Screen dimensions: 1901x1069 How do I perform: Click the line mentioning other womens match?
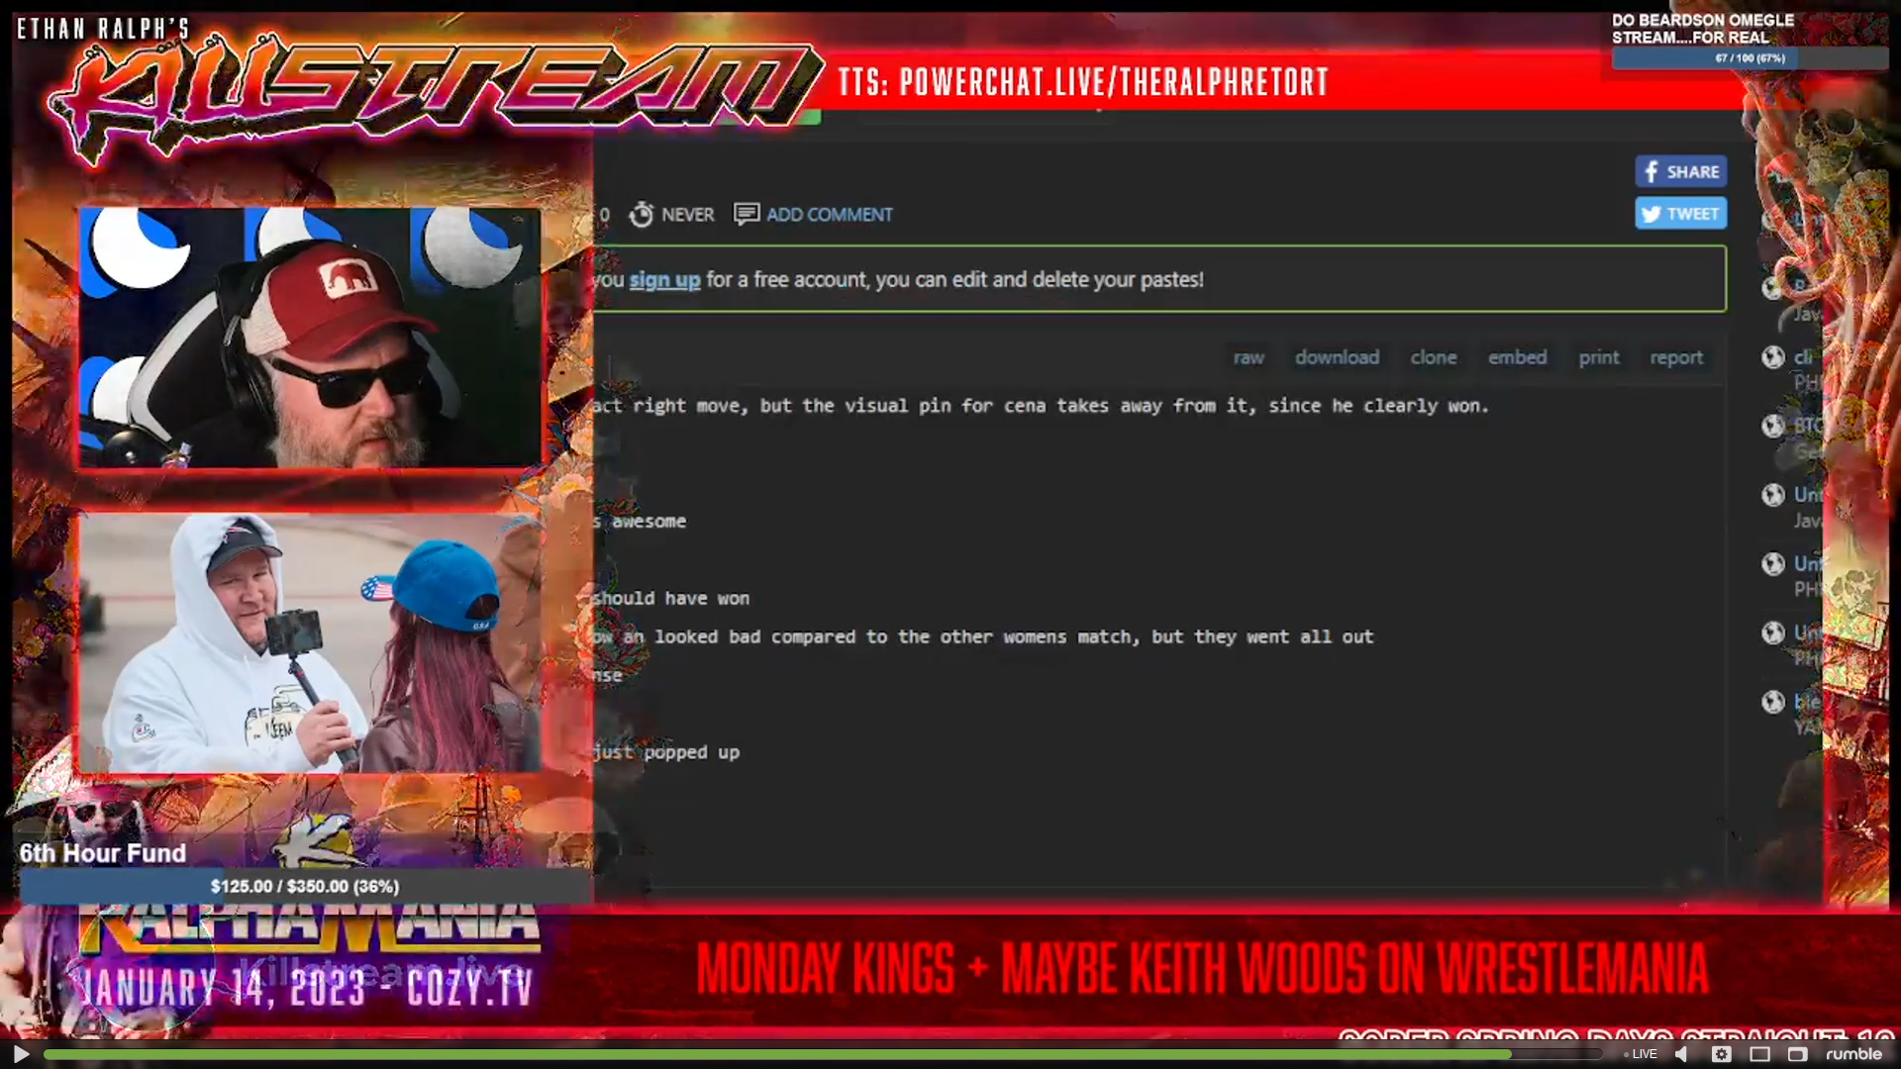tap(983, 636)
